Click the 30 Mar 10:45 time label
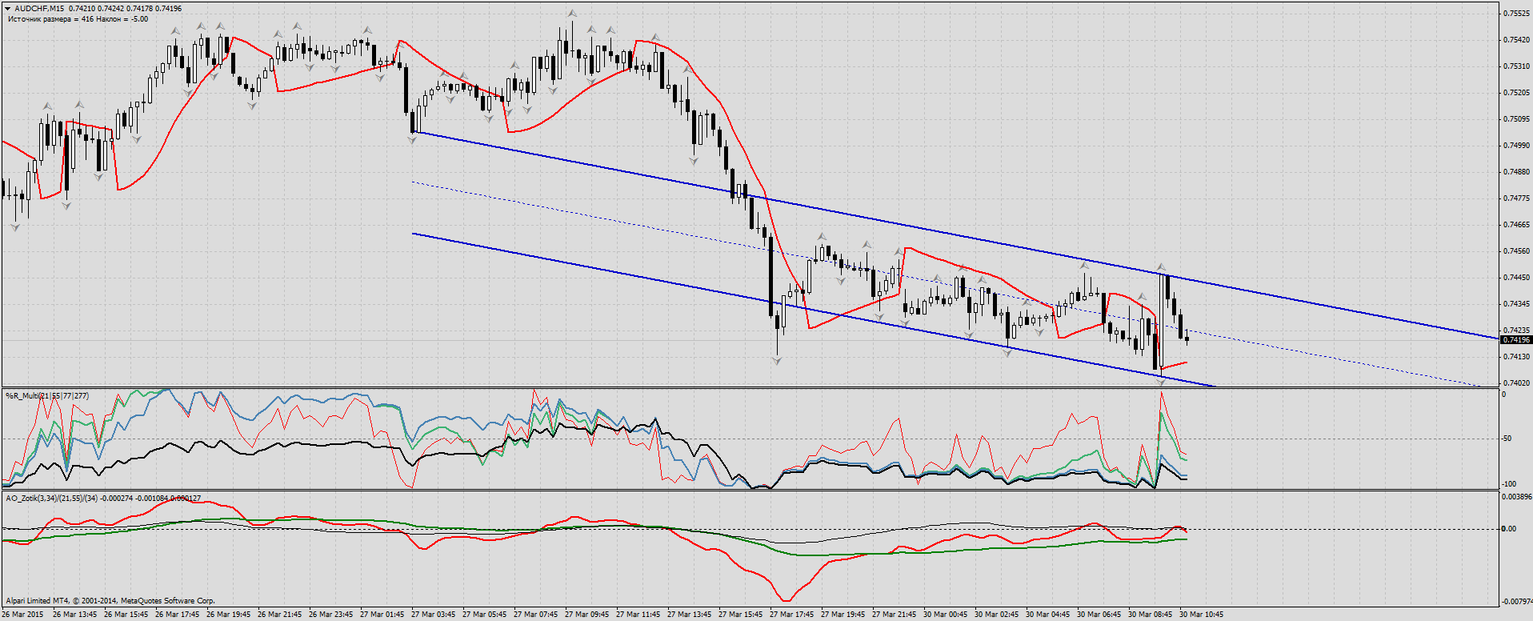Screen dimensions: 1533x621 point(1202,615)
